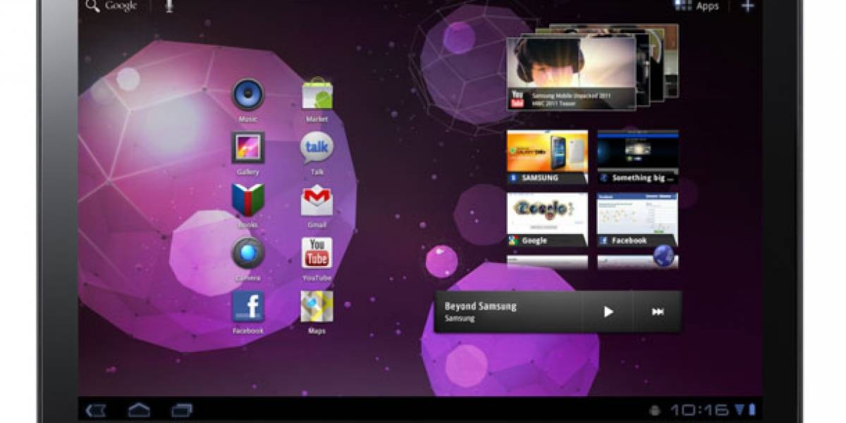
Task: Open the SAMSUNG bookmark thumbnail
Action: 547,157
